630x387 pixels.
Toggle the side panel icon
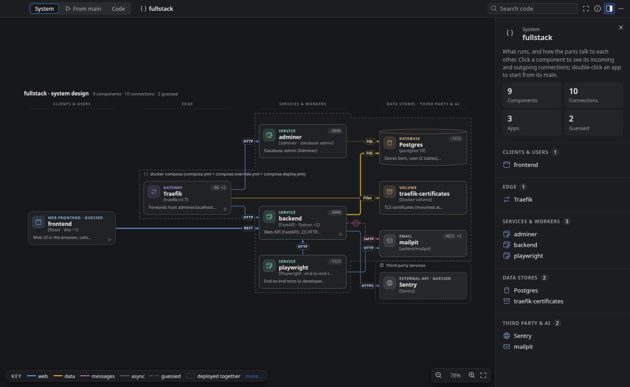[609, 9]
